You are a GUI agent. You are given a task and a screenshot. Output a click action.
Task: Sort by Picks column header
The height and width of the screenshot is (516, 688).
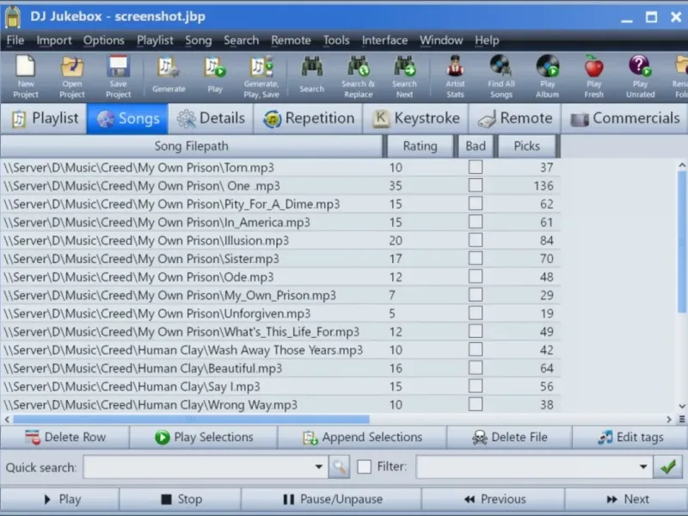pos(527,146)
